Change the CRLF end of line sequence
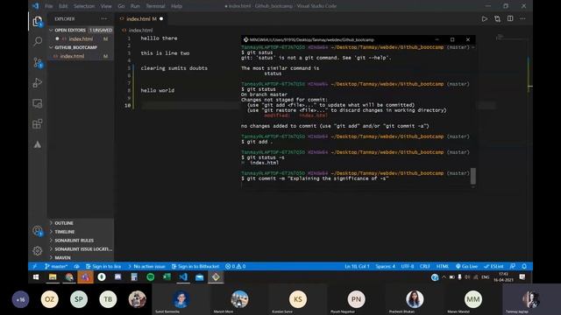Viewport: 561px width, 315px height. pos(425,266)
